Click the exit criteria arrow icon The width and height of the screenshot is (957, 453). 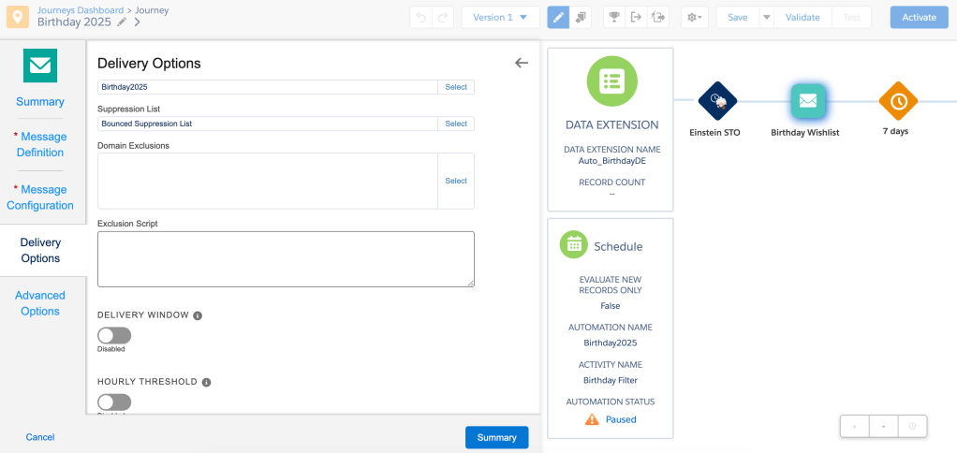(637, 17)
